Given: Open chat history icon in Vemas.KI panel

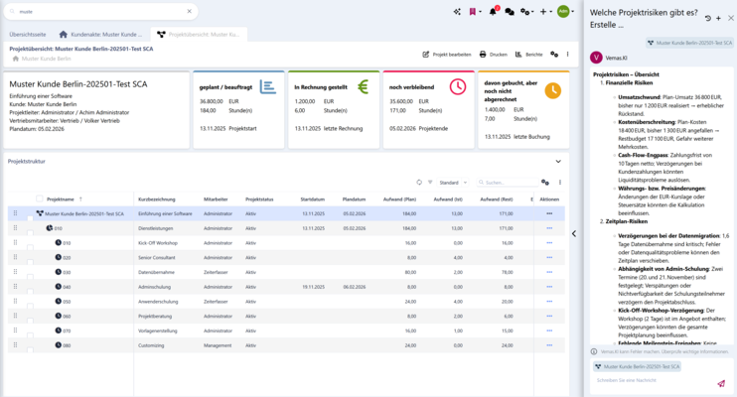Looking at the screenshot, I should [708, 18].
